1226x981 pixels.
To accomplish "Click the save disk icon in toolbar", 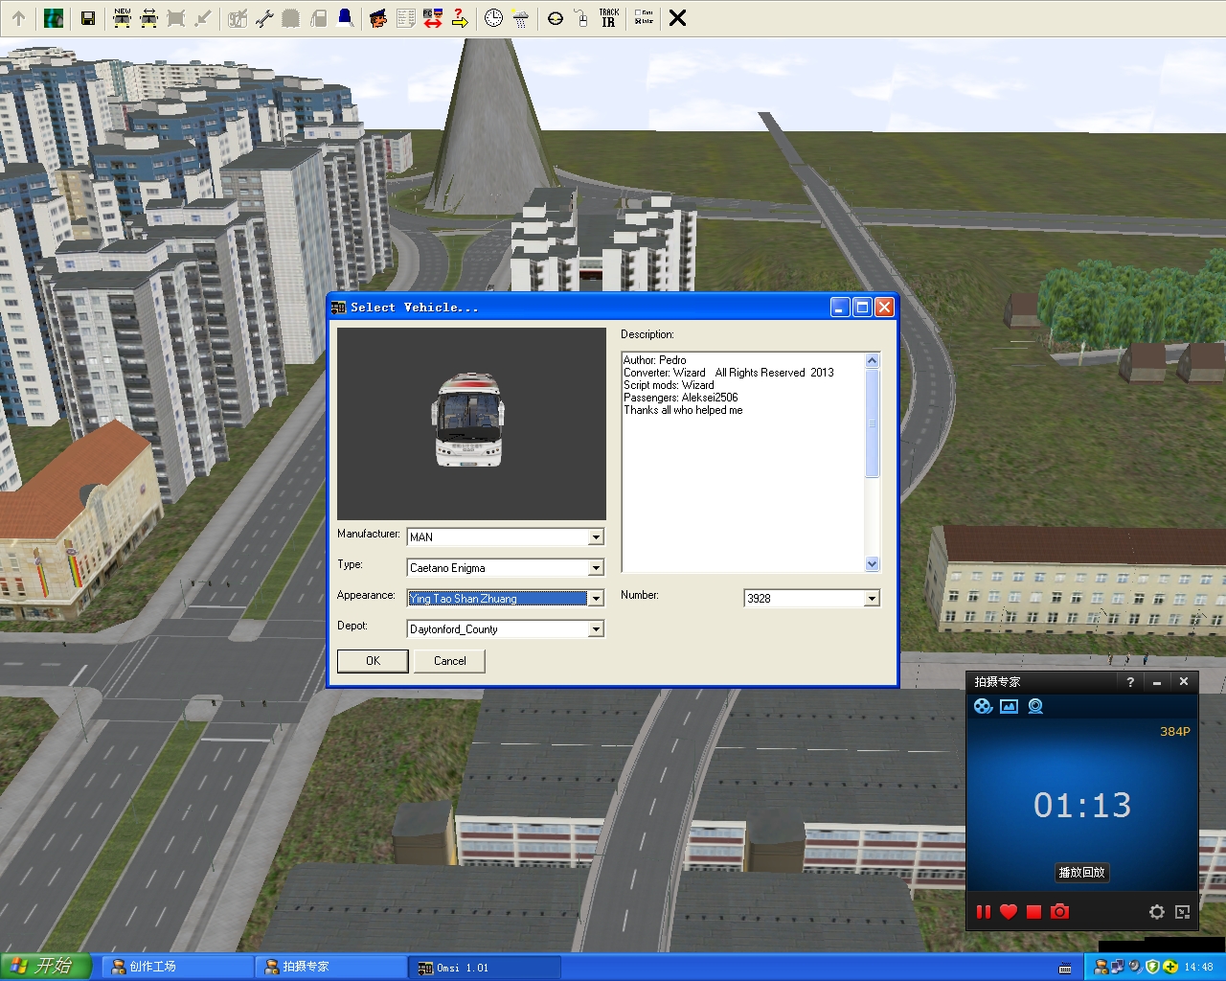I will tap(88, 18).
